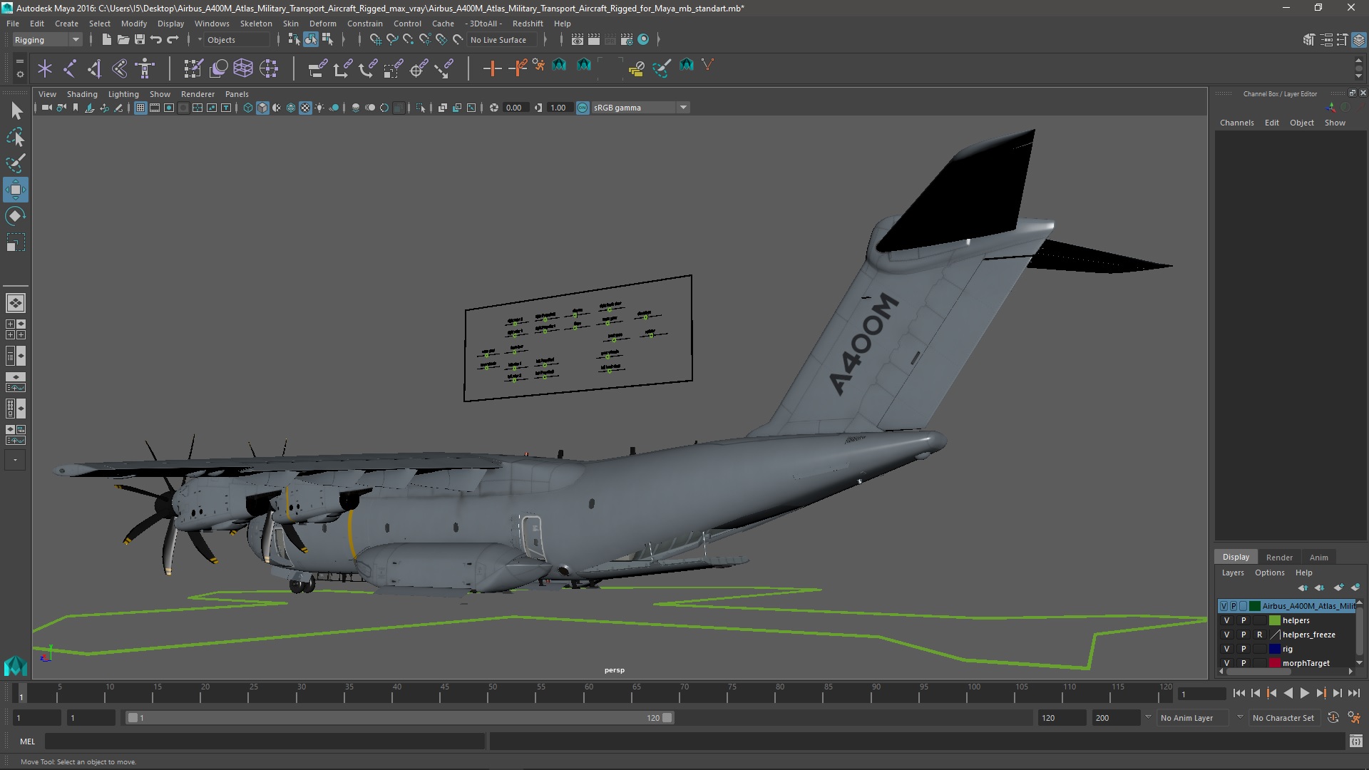1369x770 pixels.
Task: Toggle visibility V of helpers layer
Action: click(x=1226, y=620)
